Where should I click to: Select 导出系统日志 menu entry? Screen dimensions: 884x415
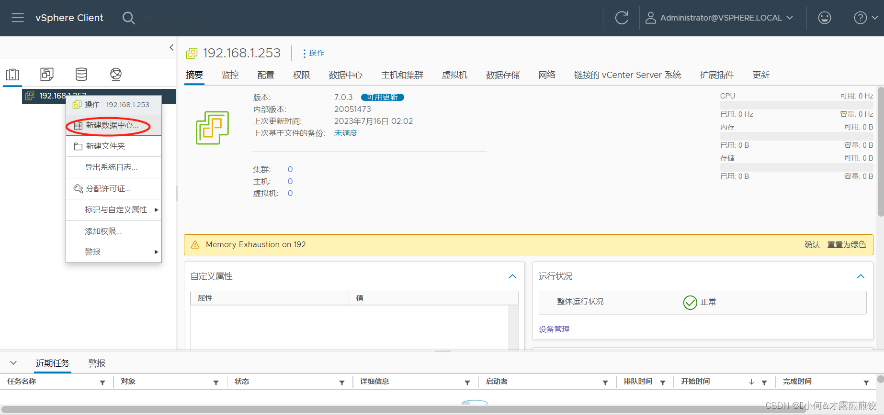click(x=114, y=167)
